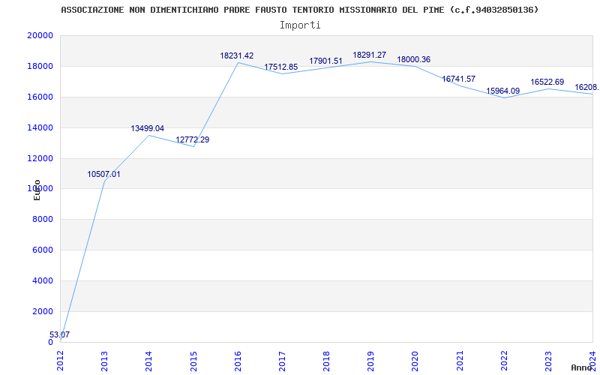Click the 15964.09 data label for 2022

tap(502, 91)
